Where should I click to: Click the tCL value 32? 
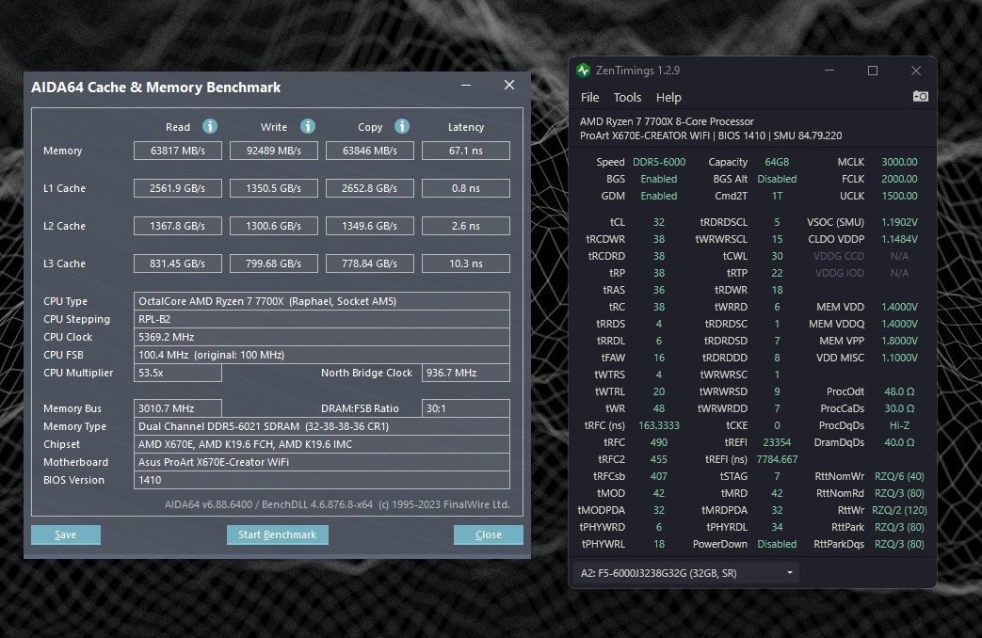click(659, 222)
